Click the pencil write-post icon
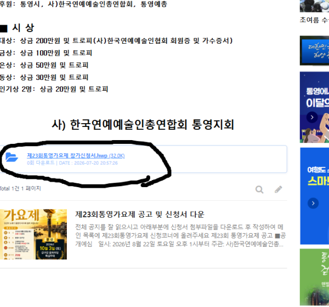Image resolution: width=329 pixels, height=307 pixels. point(279,189)
